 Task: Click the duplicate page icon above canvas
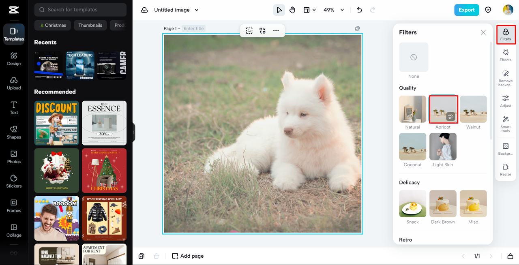(357, 28)
